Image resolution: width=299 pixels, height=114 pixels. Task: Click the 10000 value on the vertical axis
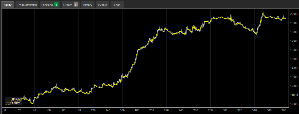point(294,104)
